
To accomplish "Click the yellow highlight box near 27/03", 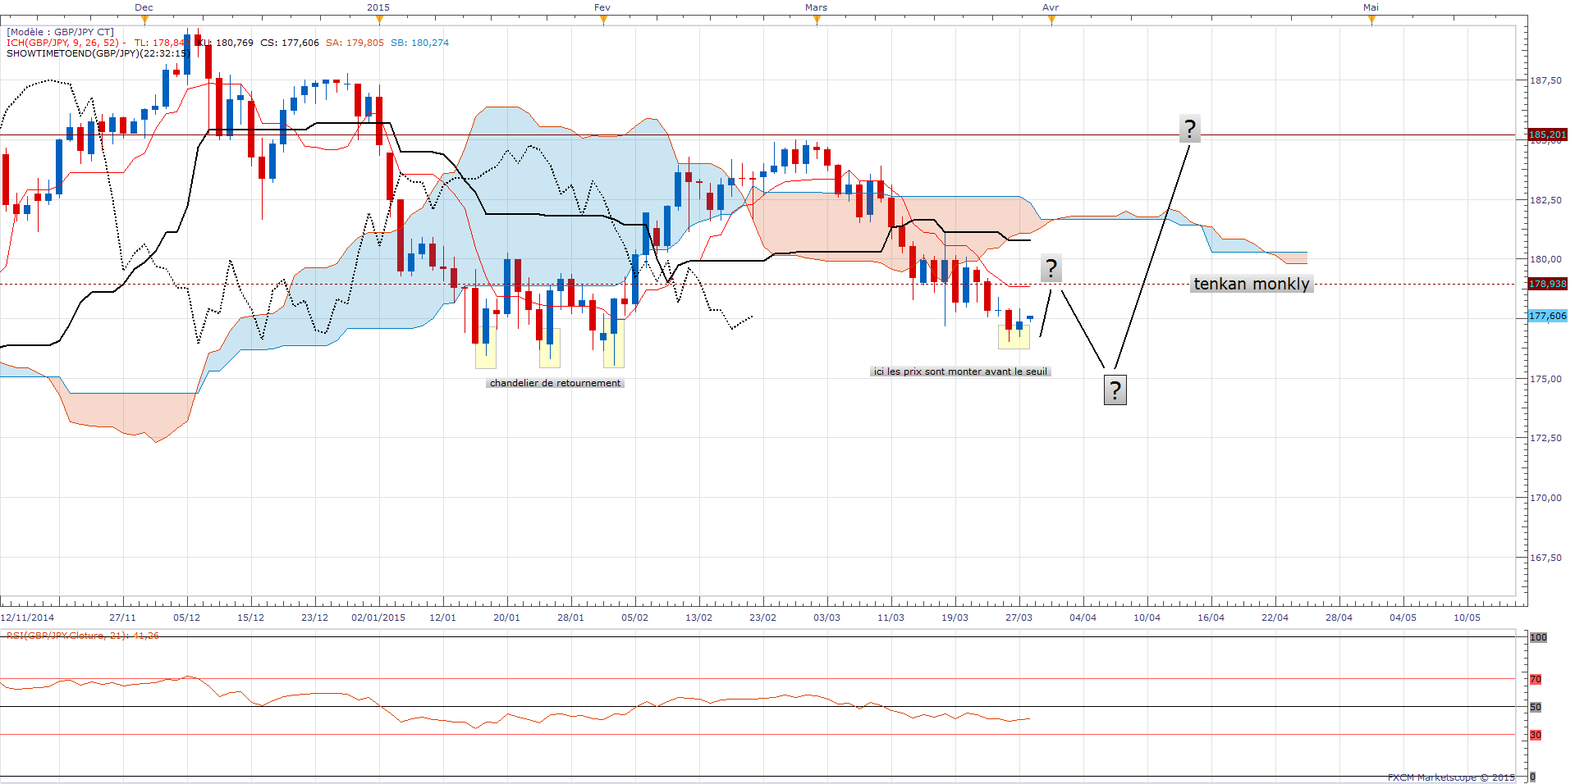I will pyautogui.click(x=1014, y=338).
